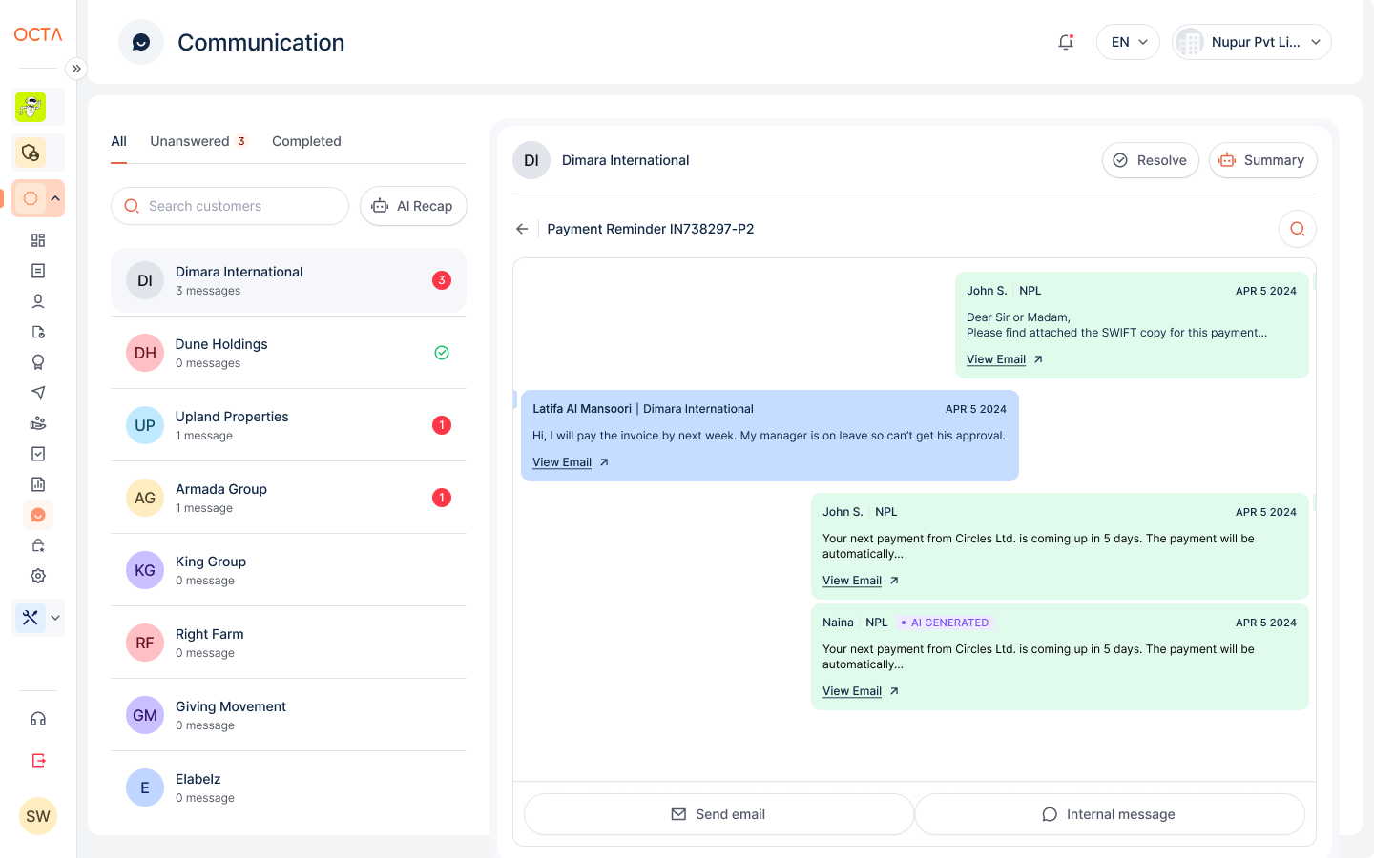Open the Summary button
This screenshot has width=1374, height=858.
(1263, 160)
